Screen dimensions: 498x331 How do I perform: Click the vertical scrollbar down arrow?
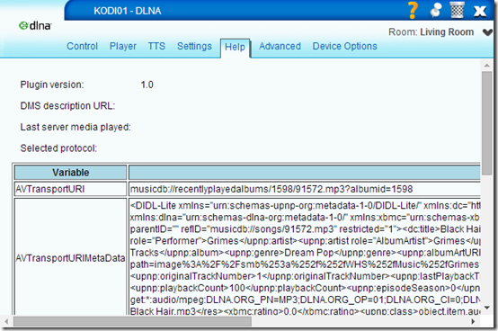click(486, 308)
